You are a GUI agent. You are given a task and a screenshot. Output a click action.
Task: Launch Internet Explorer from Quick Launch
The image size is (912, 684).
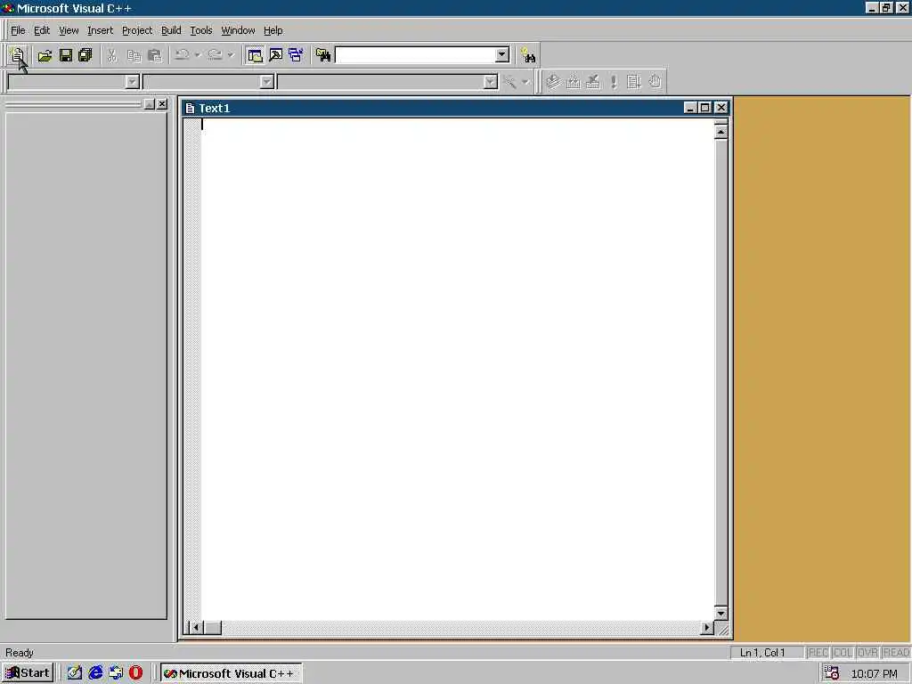(95, 673)
